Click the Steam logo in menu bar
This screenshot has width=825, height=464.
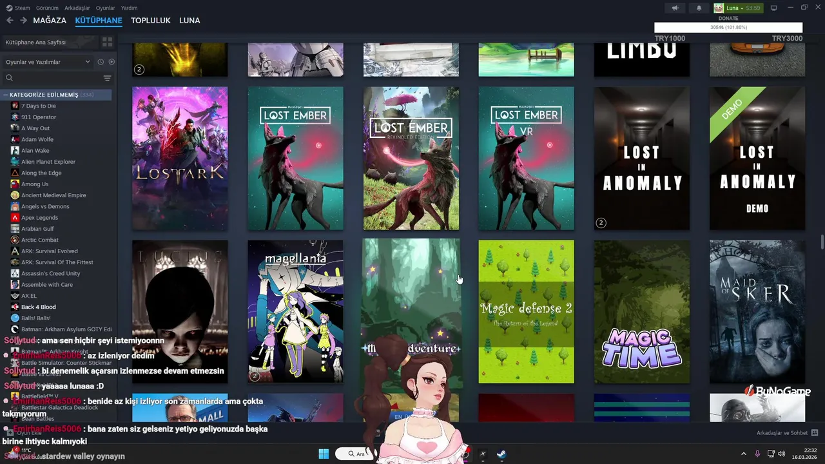pos(8,8)
